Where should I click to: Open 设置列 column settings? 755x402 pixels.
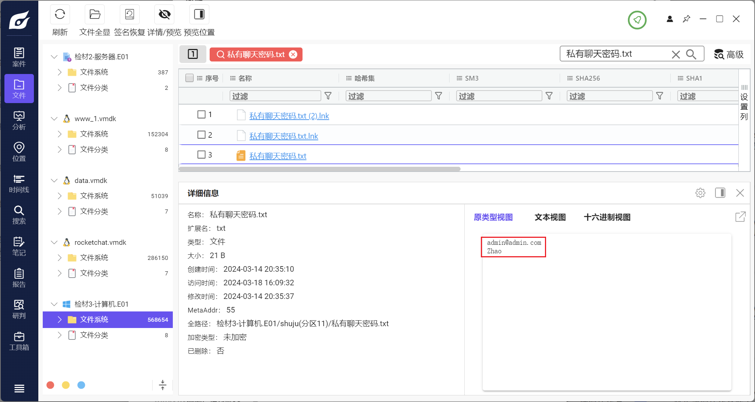[744, 102]
